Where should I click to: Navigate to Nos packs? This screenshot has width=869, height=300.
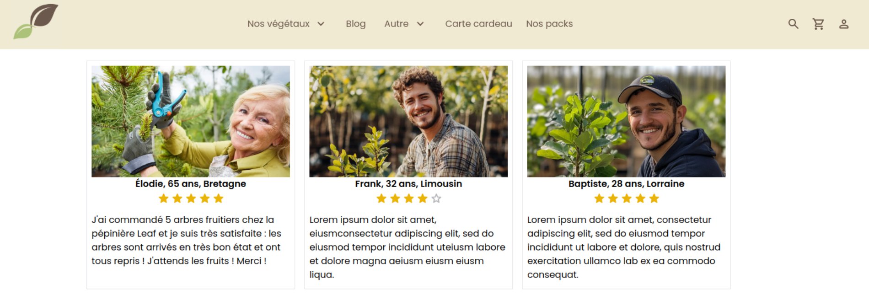click(x=549, y=24)
